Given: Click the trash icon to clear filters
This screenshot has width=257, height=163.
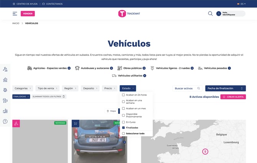Looking at the screenshot, I should click(x=64, y=97).
